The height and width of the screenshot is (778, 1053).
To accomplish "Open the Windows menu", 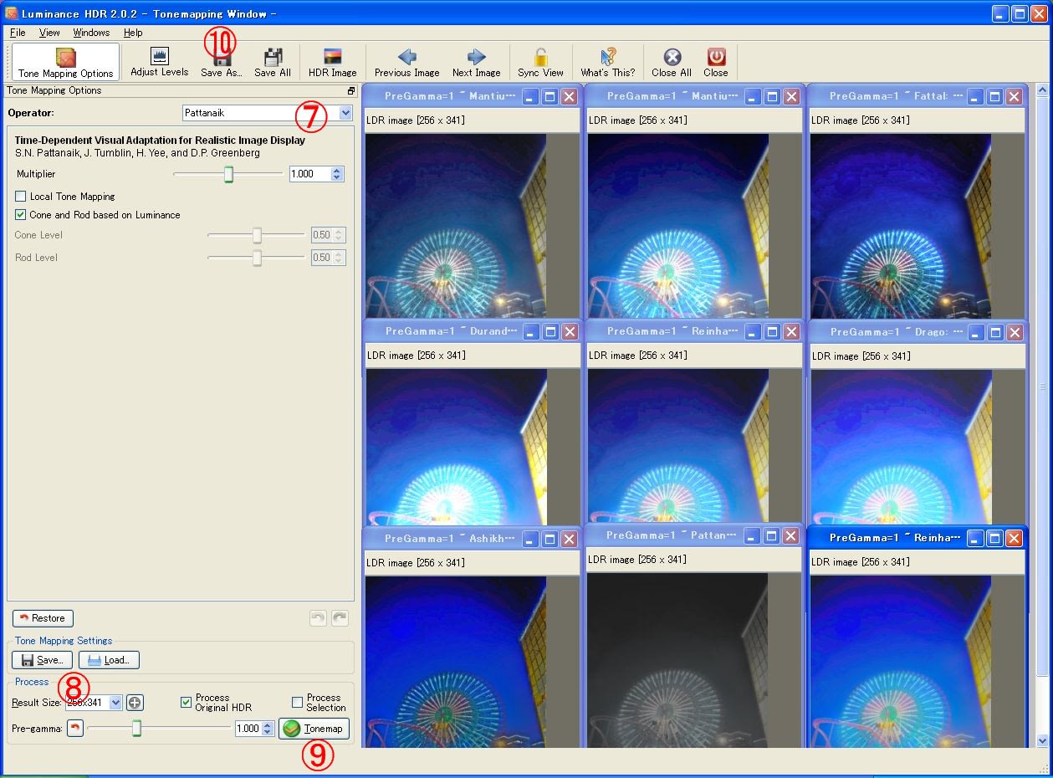I will point(91,33).
